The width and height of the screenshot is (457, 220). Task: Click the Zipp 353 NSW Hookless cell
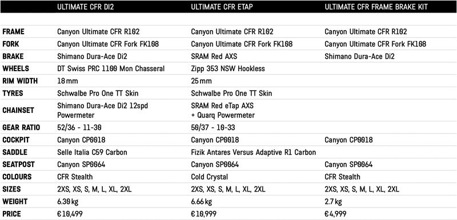pos(228,68)
